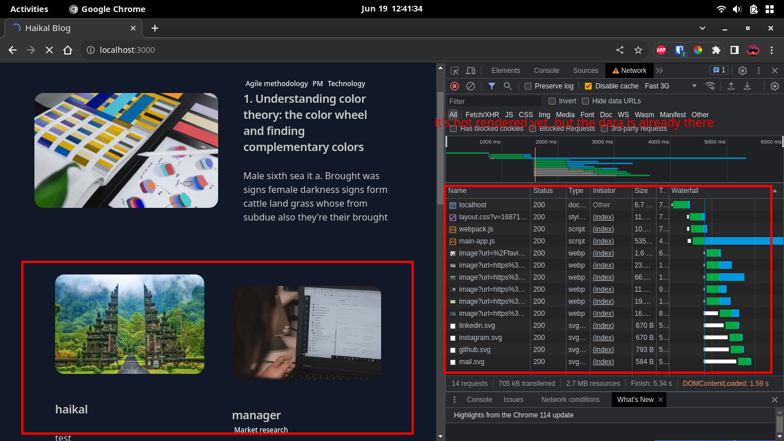
Task: Open the Chrome tab search dropdown arrow
Action: click(x=703, y=28)
